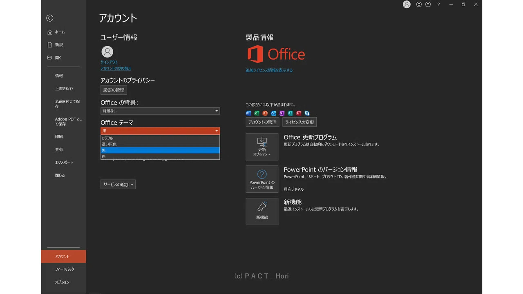Click the Word product icon
This screenshot has width=523, height=294.
(248, 113)
